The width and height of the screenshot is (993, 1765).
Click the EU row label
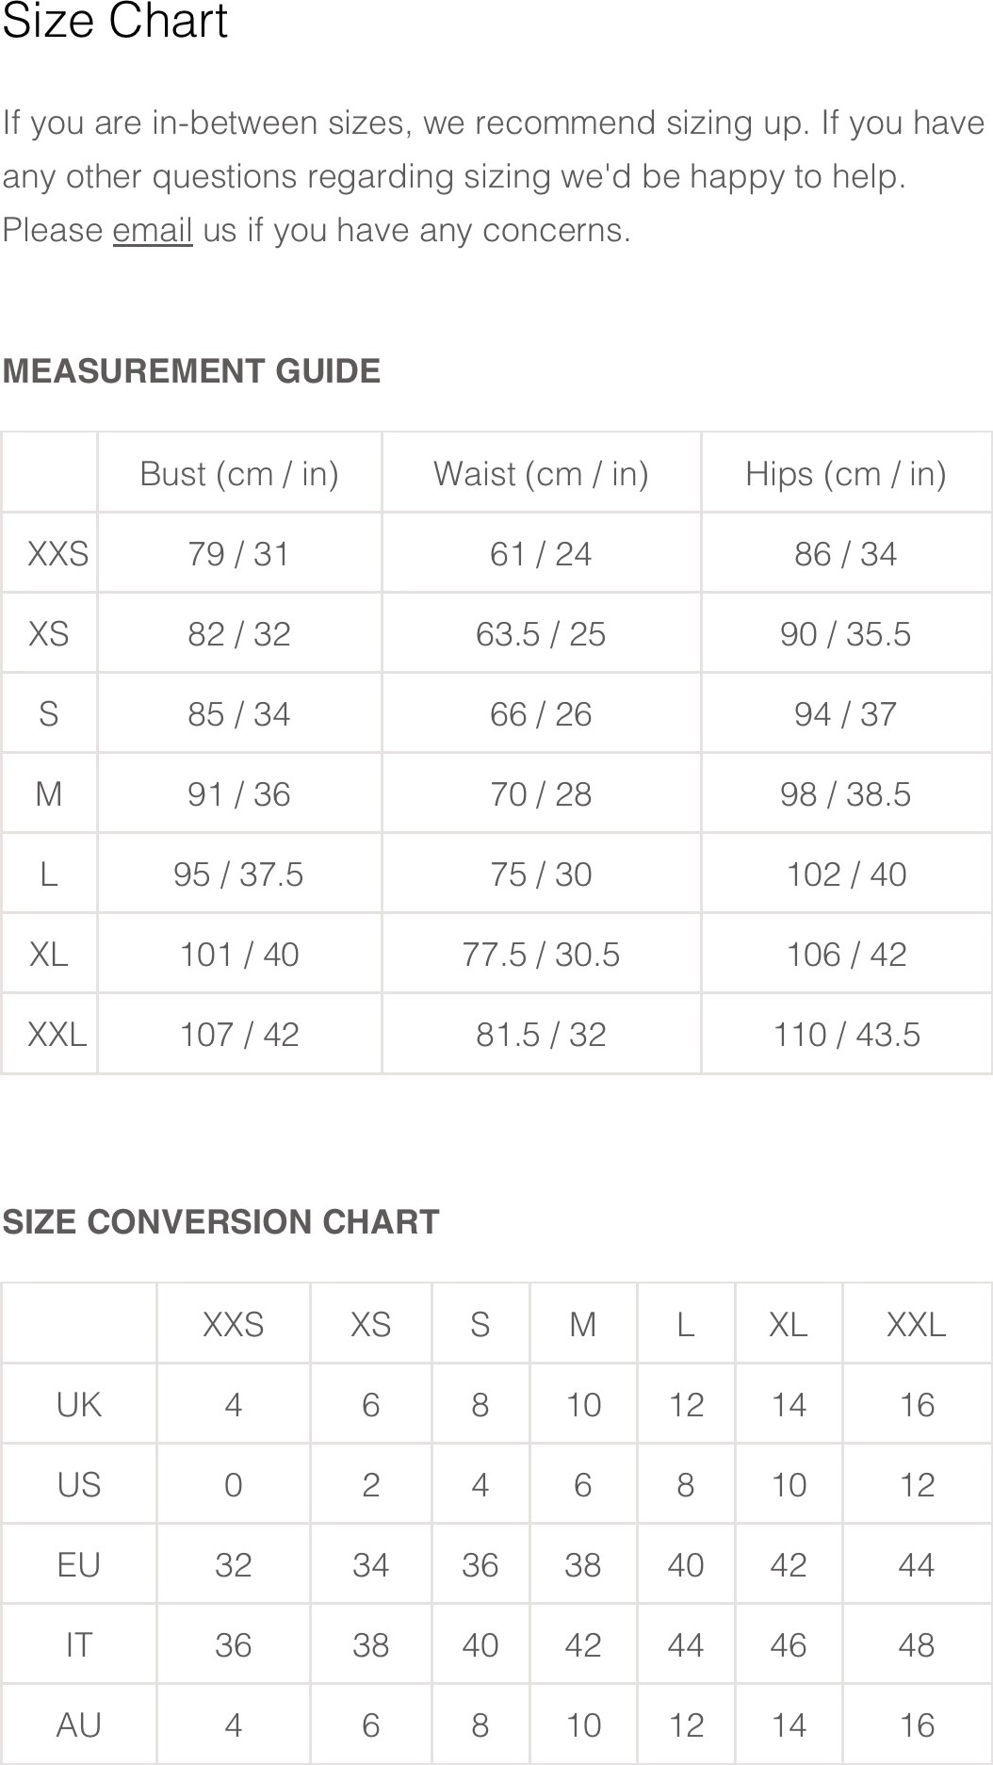coord(79,1564)
